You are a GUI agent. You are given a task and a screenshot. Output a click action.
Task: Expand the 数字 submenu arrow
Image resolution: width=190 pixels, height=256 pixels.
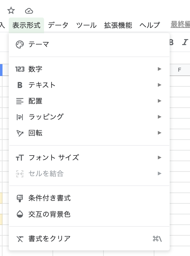(x=160, y=69)
